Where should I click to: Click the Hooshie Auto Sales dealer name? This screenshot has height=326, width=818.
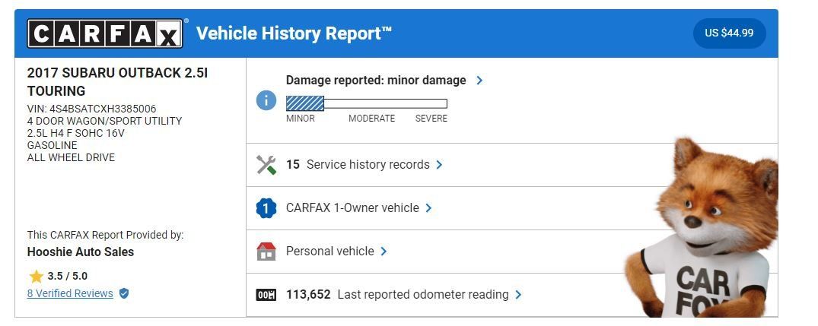(81, 252)
